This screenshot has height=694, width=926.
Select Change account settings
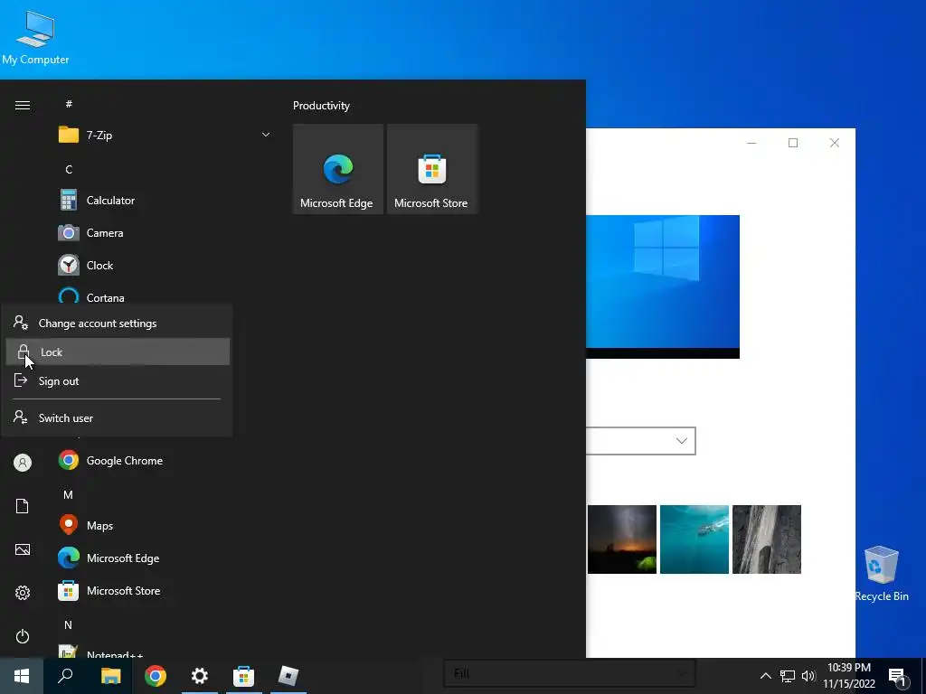pos(118,324)
